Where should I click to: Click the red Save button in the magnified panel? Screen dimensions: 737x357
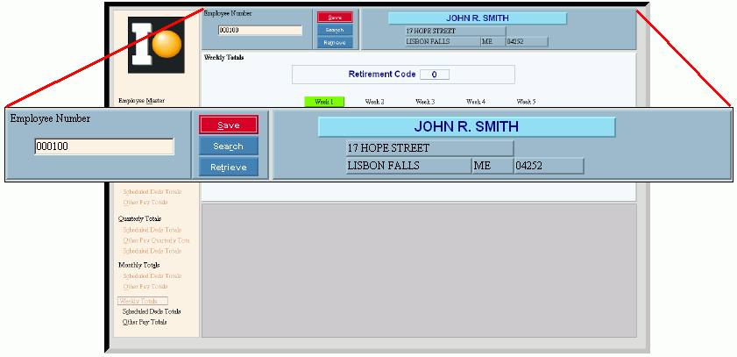coord(228,125)
